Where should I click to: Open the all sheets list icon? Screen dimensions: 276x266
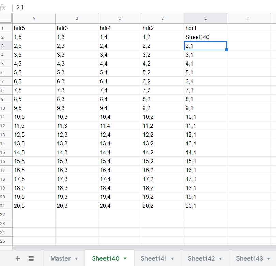(x=31, y=258)
